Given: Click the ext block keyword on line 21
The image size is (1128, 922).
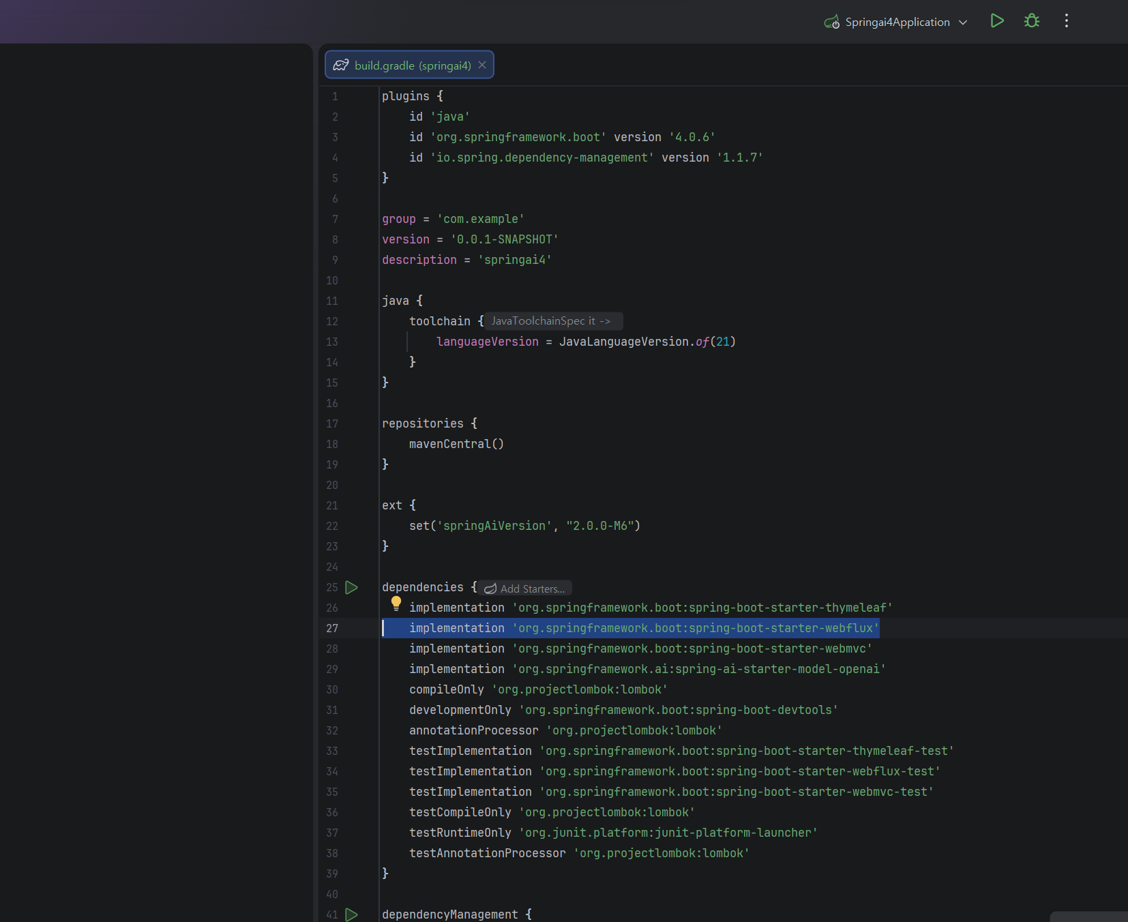Looking at the screenshot, I should (392, 505).
